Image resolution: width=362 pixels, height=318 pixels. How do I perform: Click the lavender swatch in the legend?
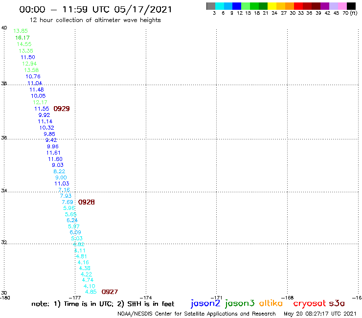tap(333, 6)
